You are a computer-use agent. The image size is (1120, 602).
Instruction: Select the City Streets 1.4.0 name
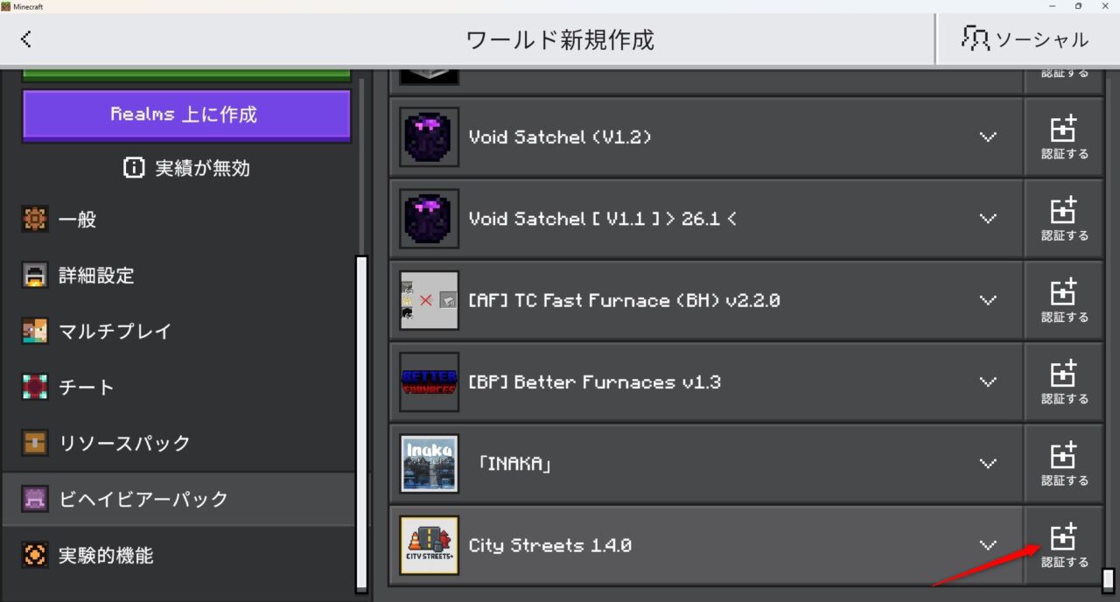coord(550,545)
